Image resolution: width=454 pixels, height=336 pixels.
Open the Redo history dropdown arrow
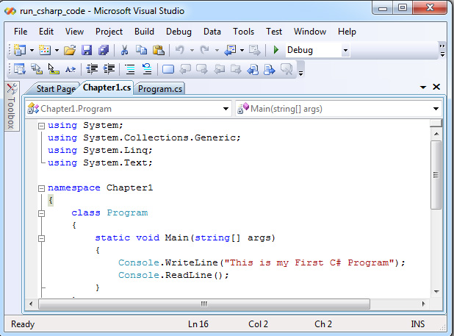217,51
